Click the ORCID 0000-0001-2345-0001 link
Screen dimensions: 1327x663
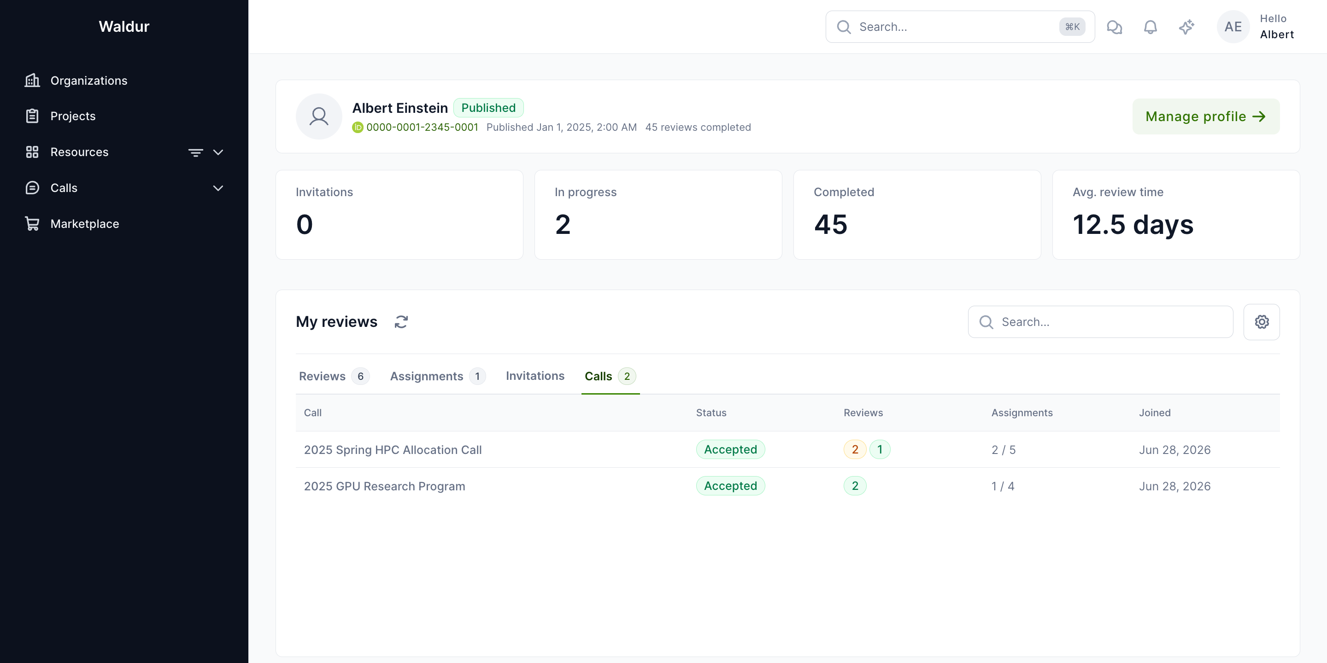pos(422,127)
